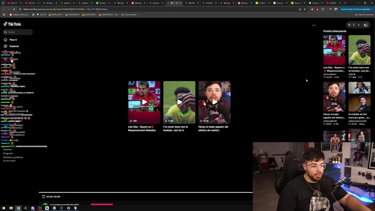Open the three-dots more options menu
Image resolution: width=375 pixels, height=211 pixels.
(x=314, y=25)
